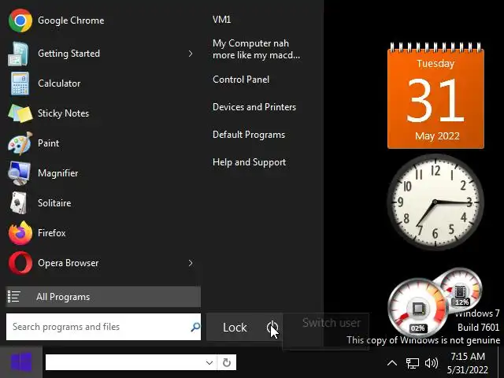Click the power icon next to Lock
Image resolution: width=504 pixels, height=378 pixels.
(272, 328)
